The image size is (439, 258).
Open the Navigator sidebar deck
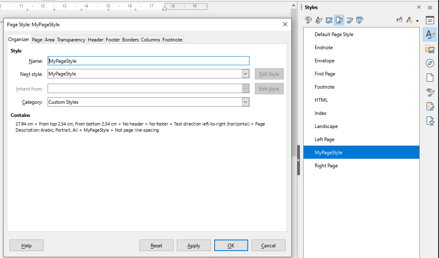coord(430,63)
